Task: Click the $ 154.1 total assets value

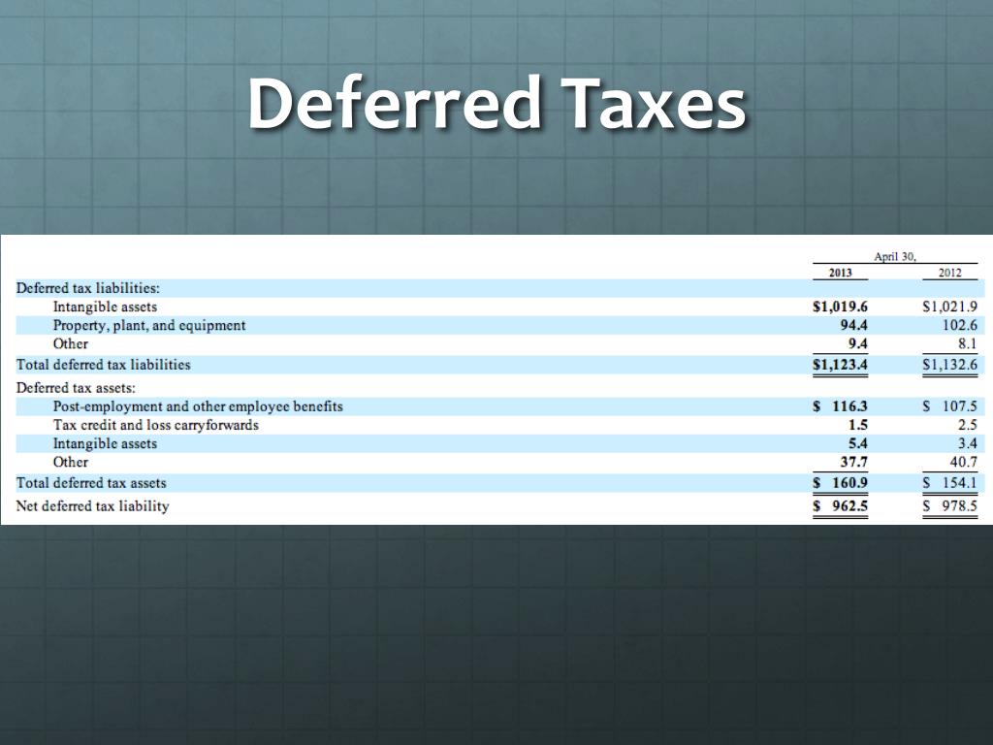Action: point(950,483)
